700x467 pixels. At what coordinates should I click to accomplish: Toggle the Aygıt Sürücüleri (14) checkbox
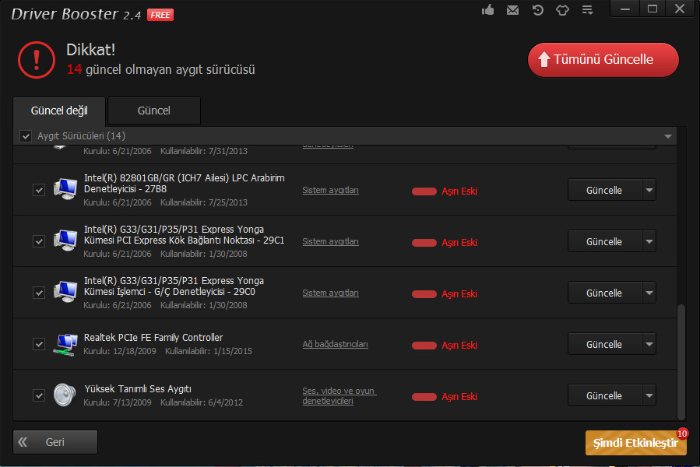[x=26, y=136]
